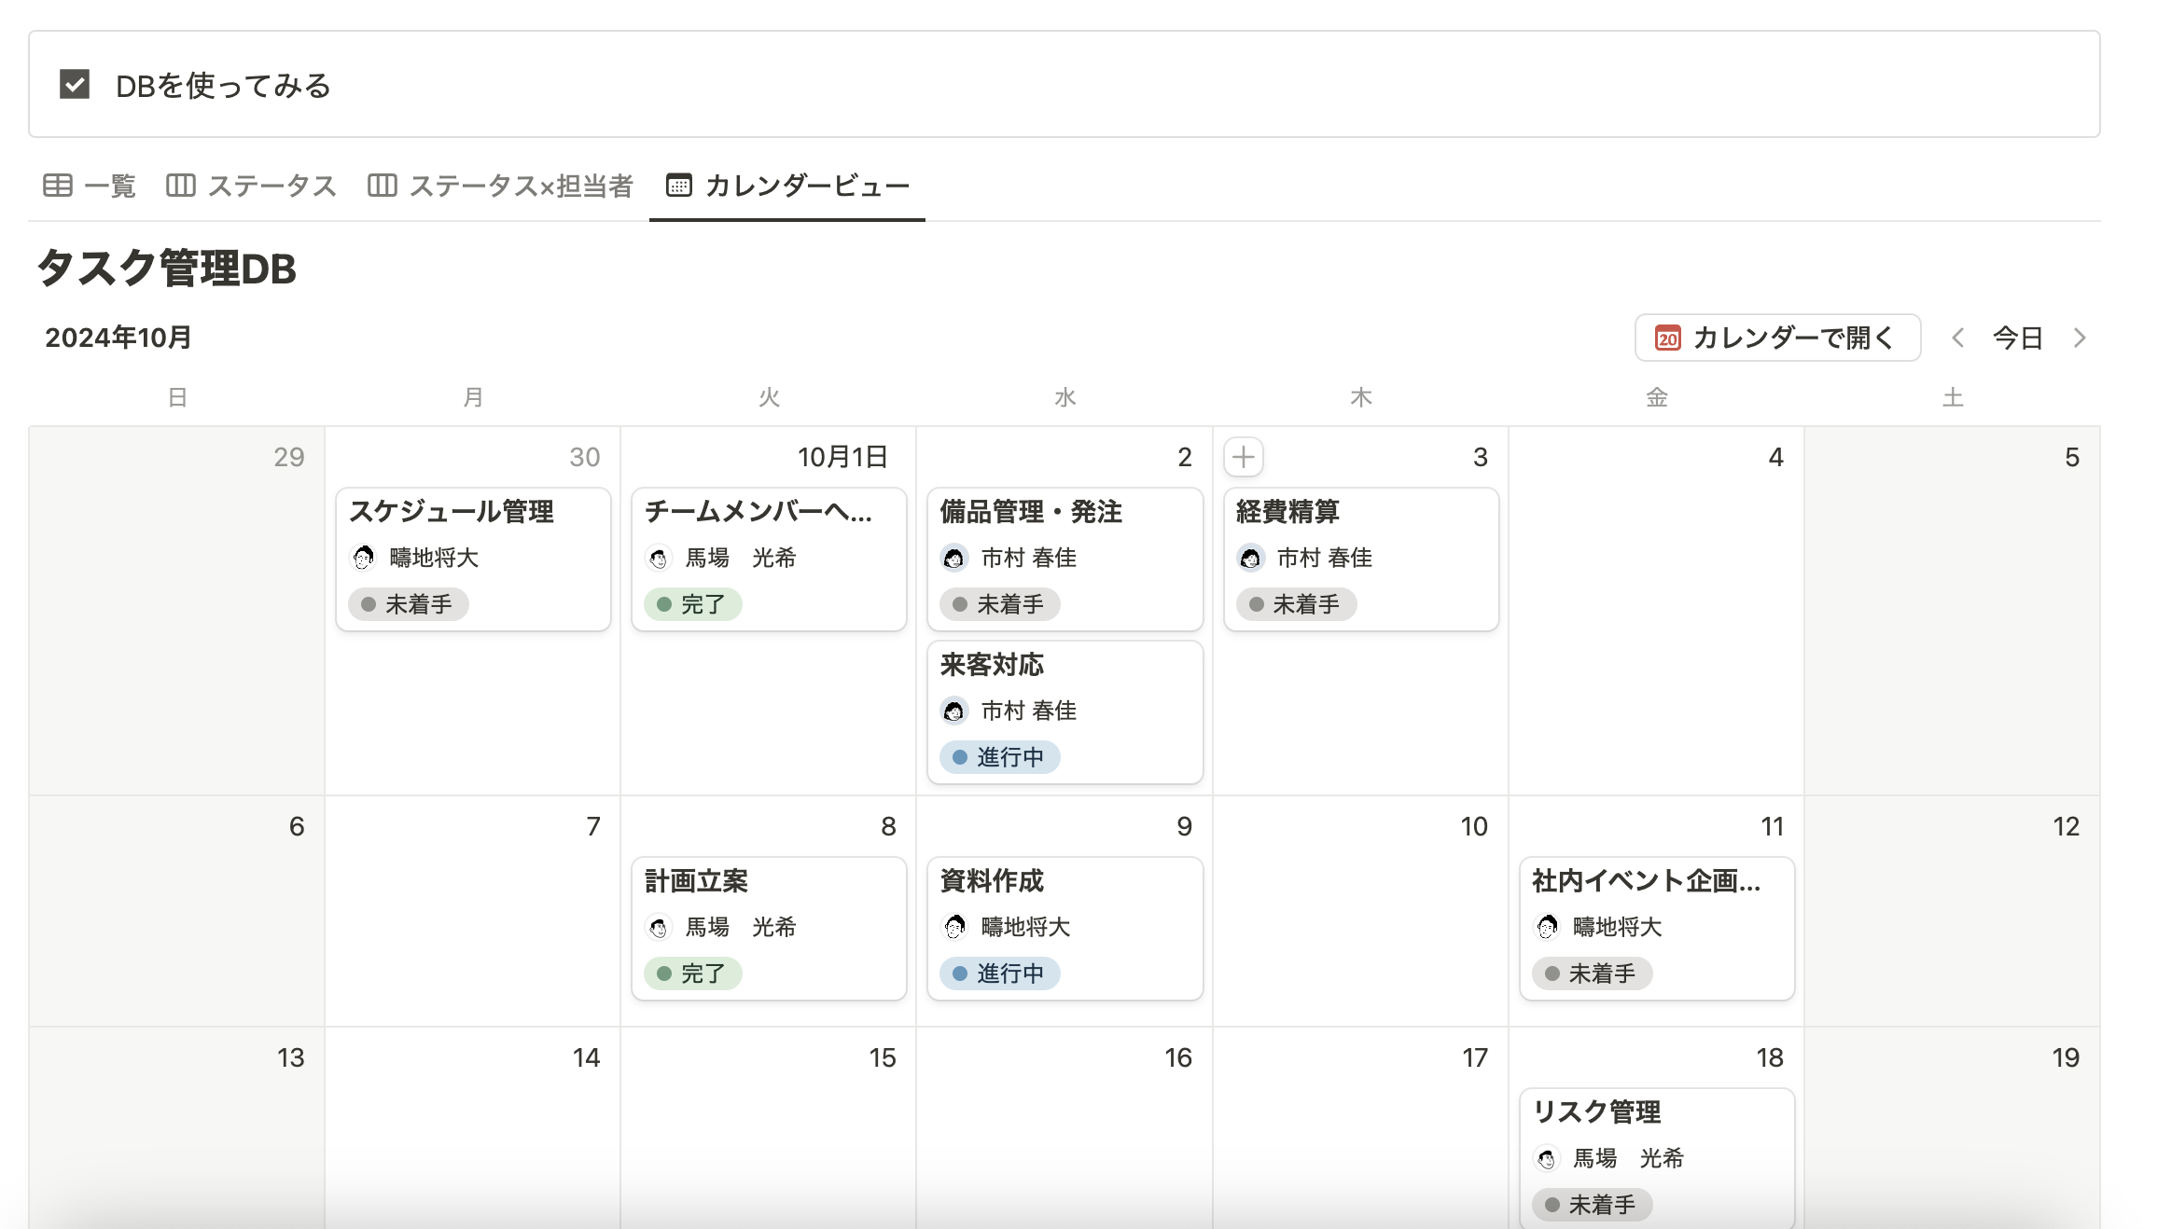Switch to the 一覧 tab
Image resolution: width=2157 pixels, height=1229 pixels.
coord(109,186)
